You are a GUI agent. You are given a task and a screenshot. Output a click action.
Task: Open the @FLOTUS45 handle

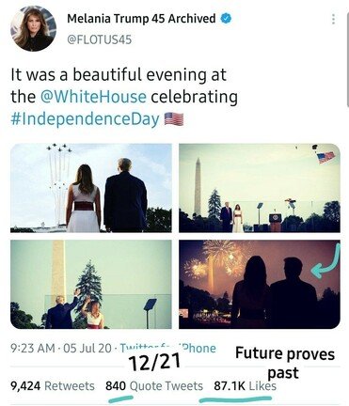click(100, 39)
